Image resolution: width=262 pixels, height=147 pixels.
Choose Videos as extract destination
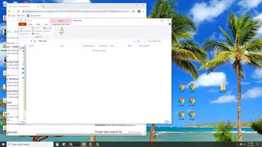pos(36,33)
